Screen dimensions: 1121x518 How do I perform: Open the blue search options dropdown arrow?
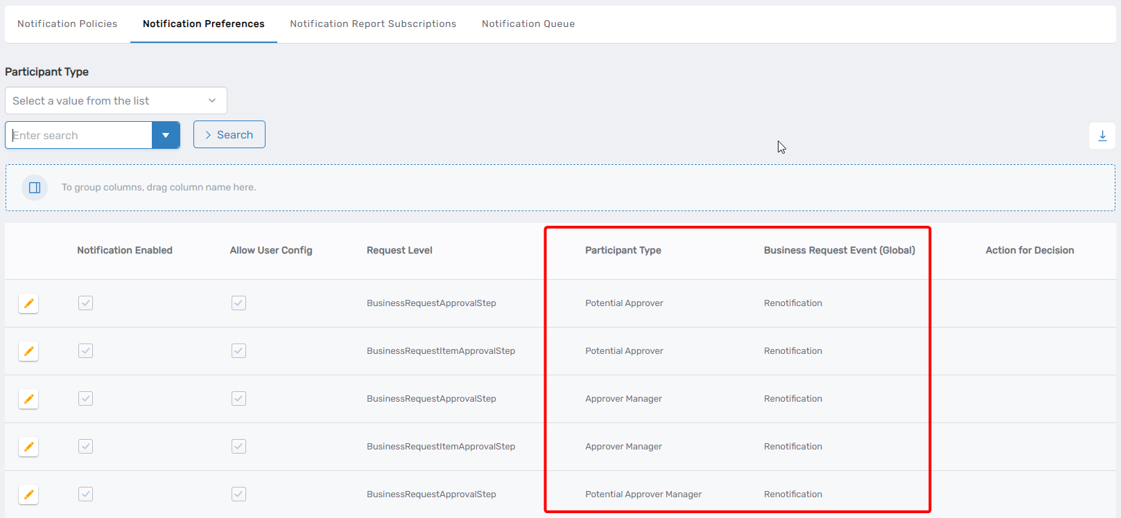(166, 135)
